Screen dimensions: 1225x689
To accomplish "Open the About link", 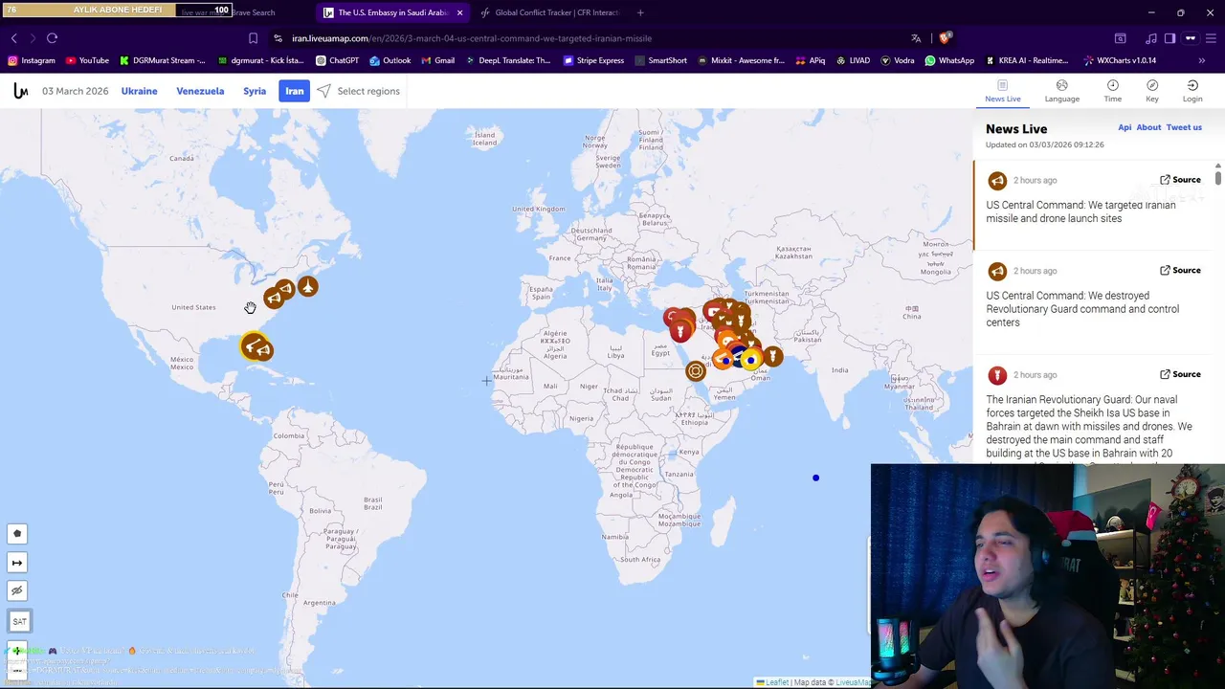I will pos(1148,127).
